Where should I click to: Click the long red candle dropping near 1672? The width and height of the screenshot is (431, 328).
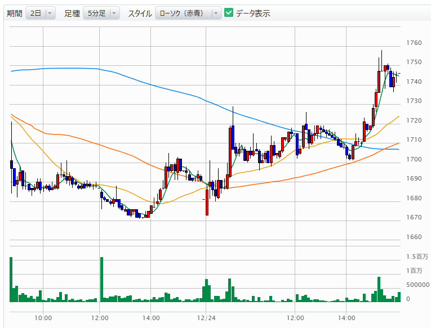(207, 203)
